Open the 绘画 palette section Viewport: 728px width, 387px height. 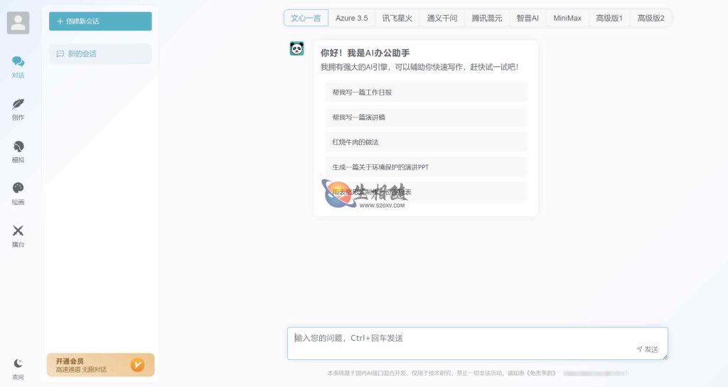[18, 193]
